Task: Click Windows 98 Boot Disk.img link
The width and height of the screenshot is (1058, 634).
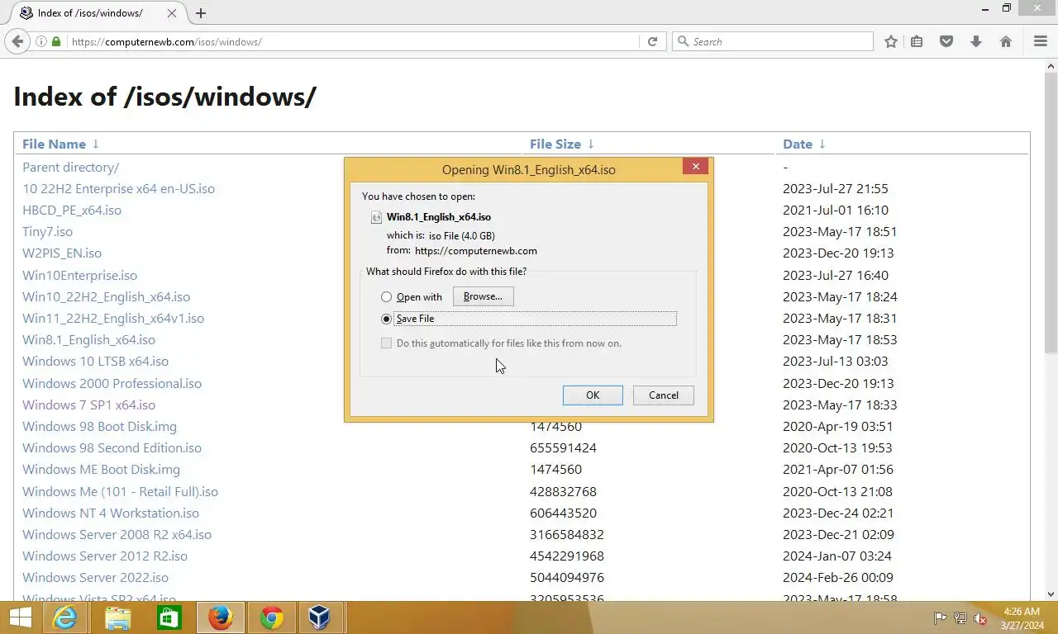Action: [99, 426]
